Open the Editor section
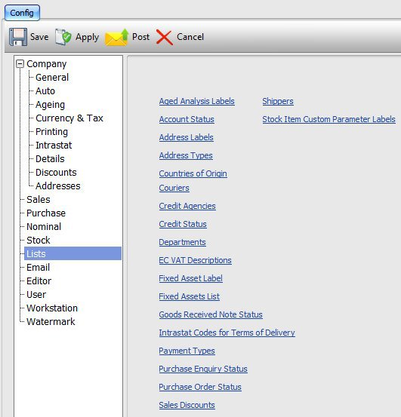The height and width of the screenshot is (417, 401). click(x=39, y=281)
